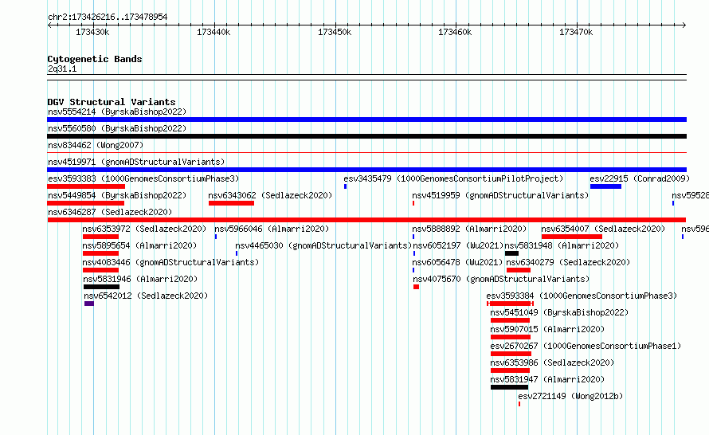Open nsv5451049 (ByrskaBishop2022) variant
This screenshot has height=435, width=709.
pos(559,312)
